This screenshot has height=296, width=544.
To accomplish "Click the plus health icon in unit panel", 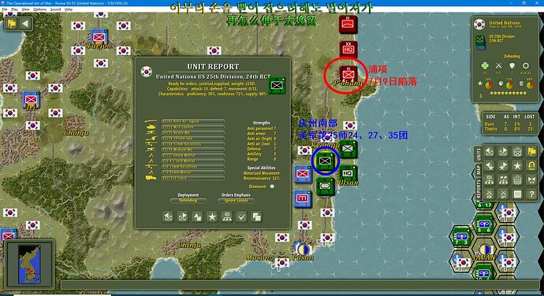I will tap(485, 65).
